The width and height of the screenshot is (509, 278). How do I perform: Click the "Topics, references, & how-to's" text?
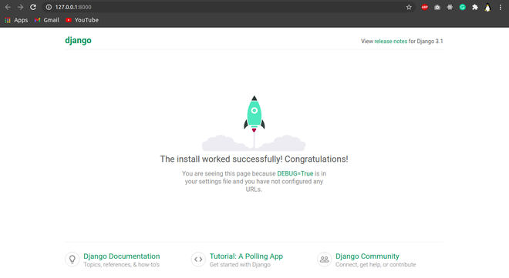point(121,265)
